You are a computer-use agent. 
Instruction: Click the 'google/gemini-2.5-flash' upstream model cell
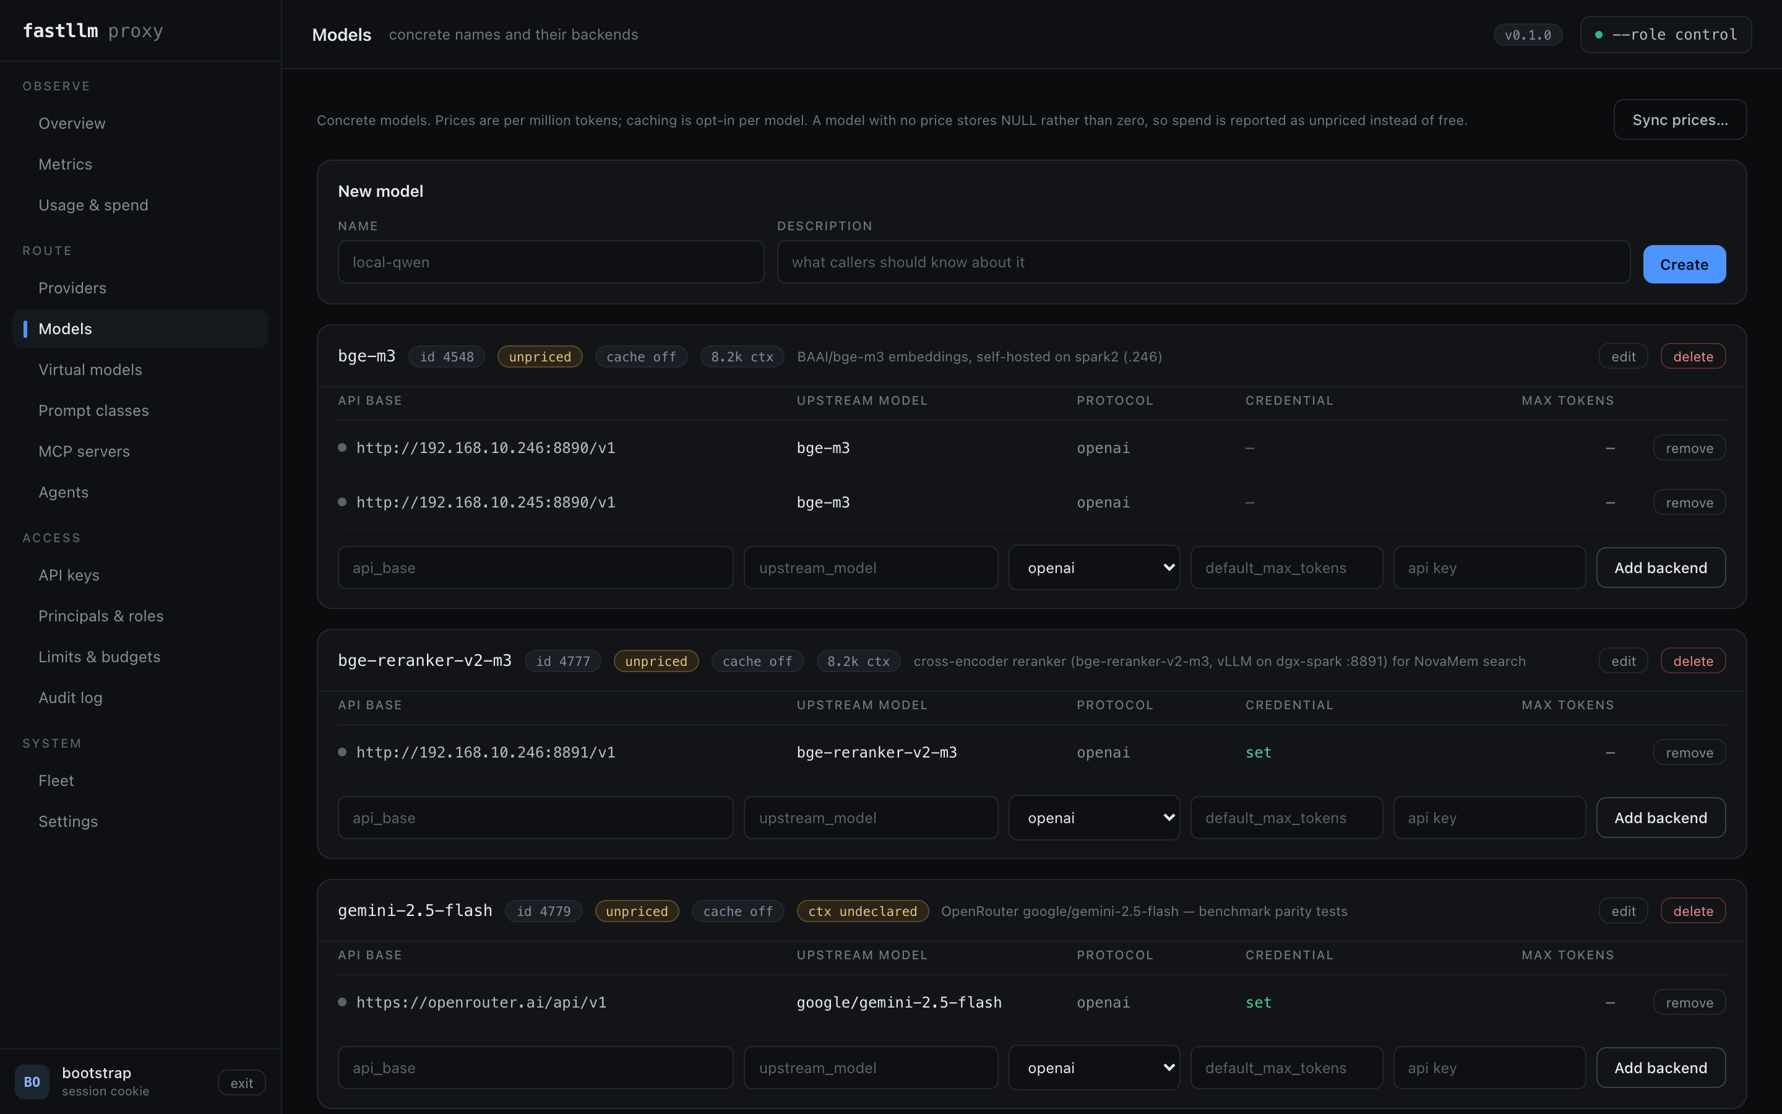click(x=899, y=1003)
